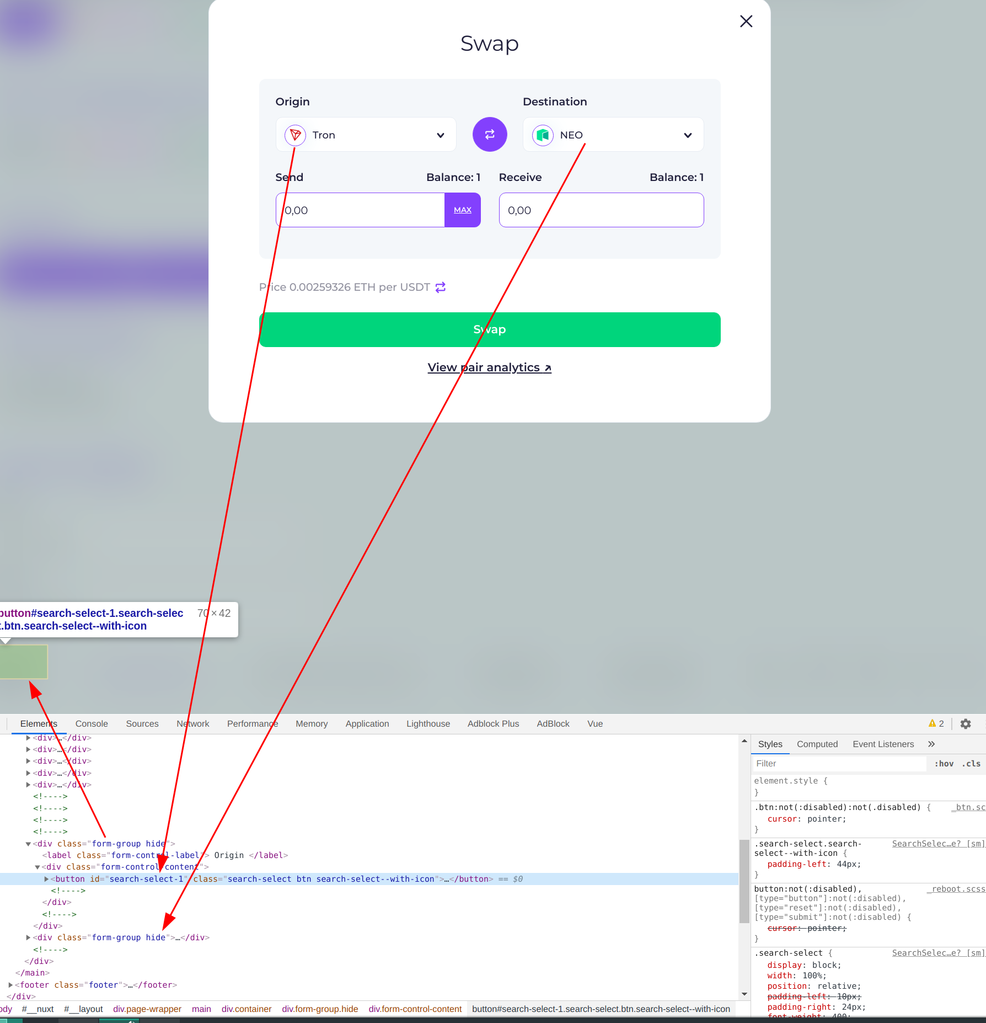Click the Tron logo icon in Origin
Screen dimensions: 986x1023
coord(296,135)
